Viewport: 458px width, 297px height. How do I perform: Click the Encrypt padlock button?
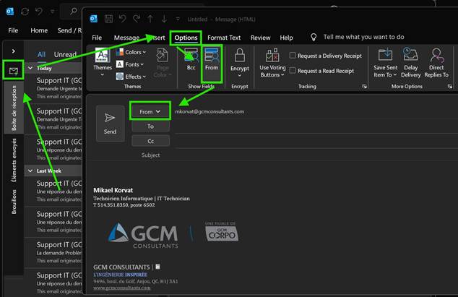pos(240,63)
